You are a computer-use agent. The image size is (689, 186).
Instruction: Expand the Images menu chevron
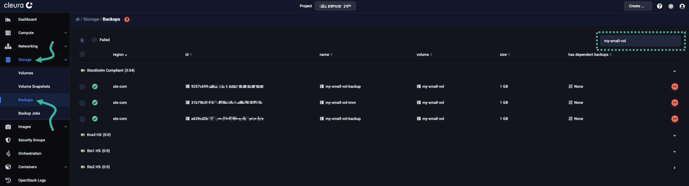point(66,127)
